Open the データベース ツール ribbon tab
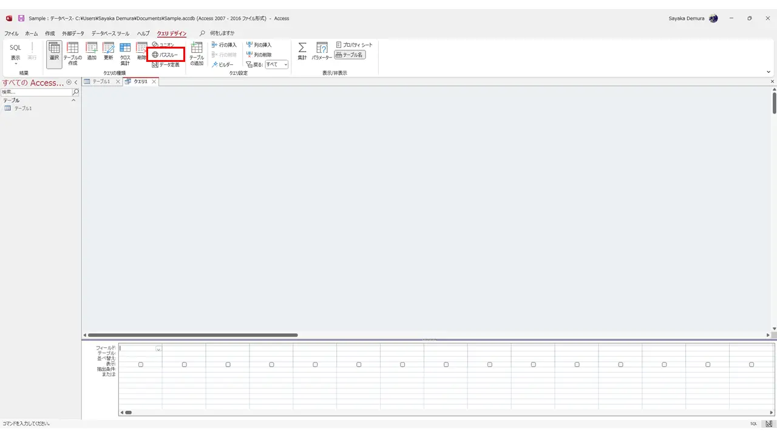This screenshot has width=777, height=437. pyautogui.click(x=110, y=33)
